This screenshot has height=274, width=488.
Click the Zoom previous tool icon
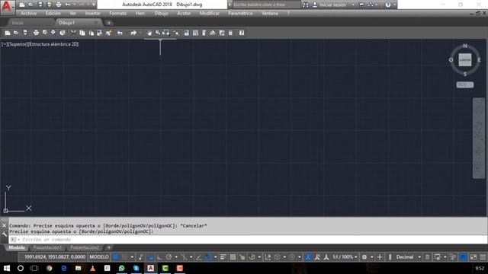(x=176, y=33)
